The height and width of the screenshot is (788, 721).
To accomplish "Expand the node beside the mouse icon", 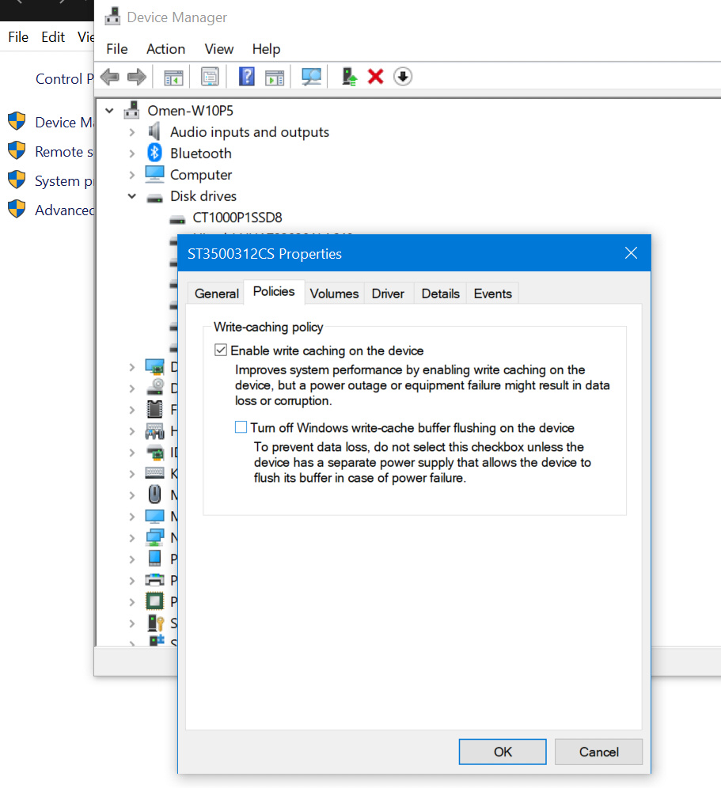I will (131, 495).
